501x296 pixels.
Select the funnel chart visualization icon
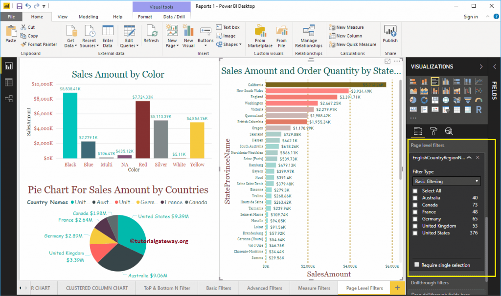pyautogui.click(x=468, y=100)
